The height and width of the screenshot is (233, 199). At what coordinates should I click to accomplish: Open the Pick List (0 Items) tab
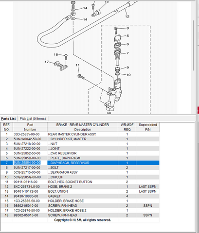(33, 118)
